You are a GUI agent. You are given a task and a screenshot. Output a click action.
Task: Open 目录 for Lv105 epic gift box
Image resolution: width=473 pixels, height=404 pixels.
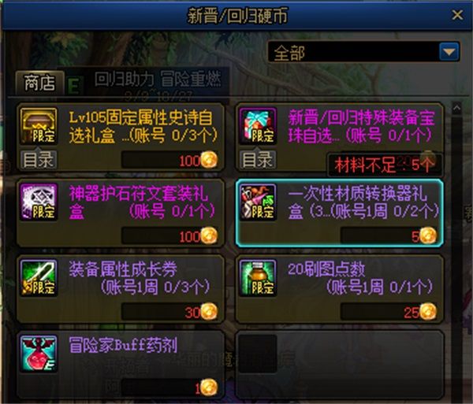coord(39,160)
